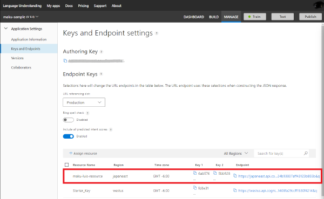Copy Key 1 of Starter_Key row
Image resolution: width=324 pixels, height=199 pixels.
[x=195, y=188]
